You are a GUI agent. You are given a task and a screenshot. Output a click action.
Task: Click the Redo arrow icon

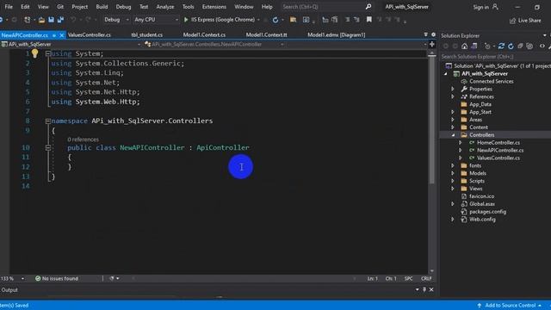pyautogui.click(x=88, y=20)
